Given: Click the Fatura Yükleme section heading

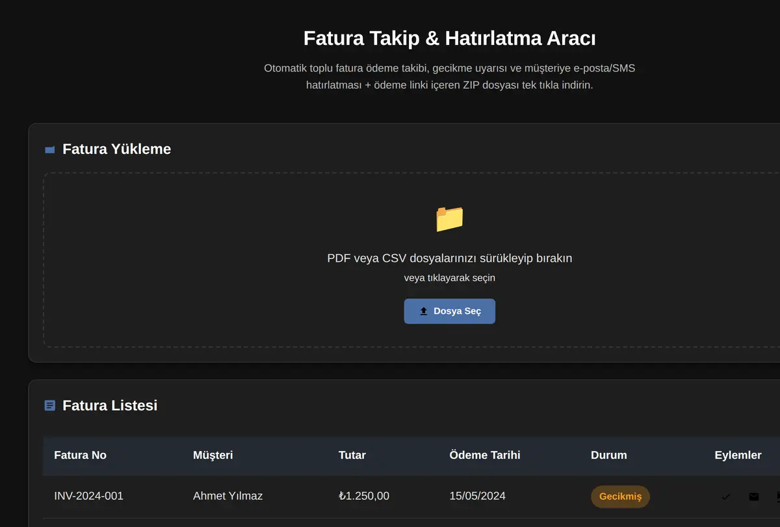Looking at the screenshot, I should pyautogui.click(x=117, y=149).
